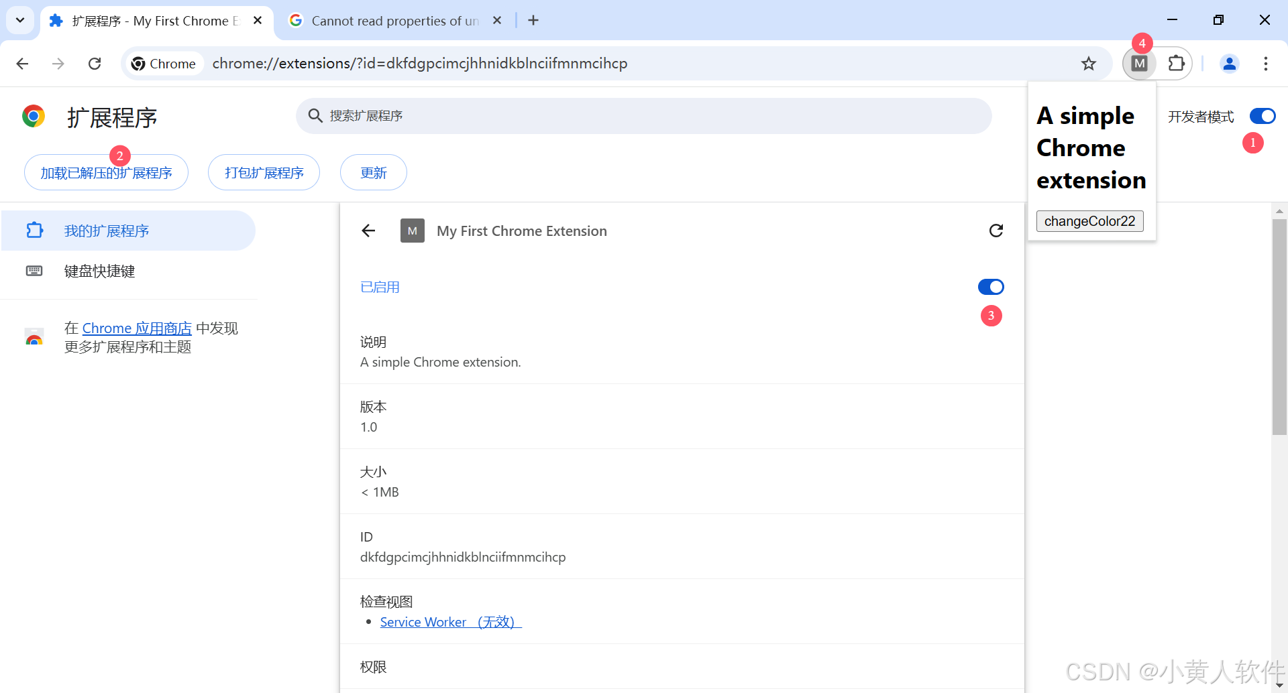Go back from extension details arrow
This screenshot has width=1288, height=693.
368,231
